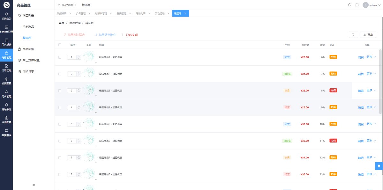Open 第三方库配置 in the submenu
The width and height of the screenshot is (383, 190).
point(34,60)
